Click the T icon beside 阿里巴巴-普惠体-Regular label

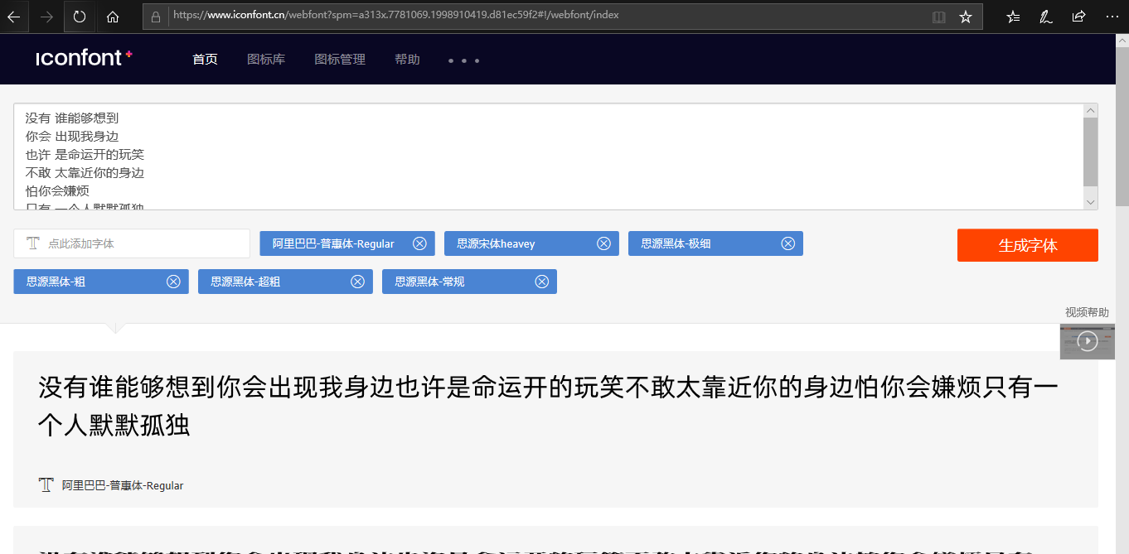pyautogui.click(x=47, y=484)
